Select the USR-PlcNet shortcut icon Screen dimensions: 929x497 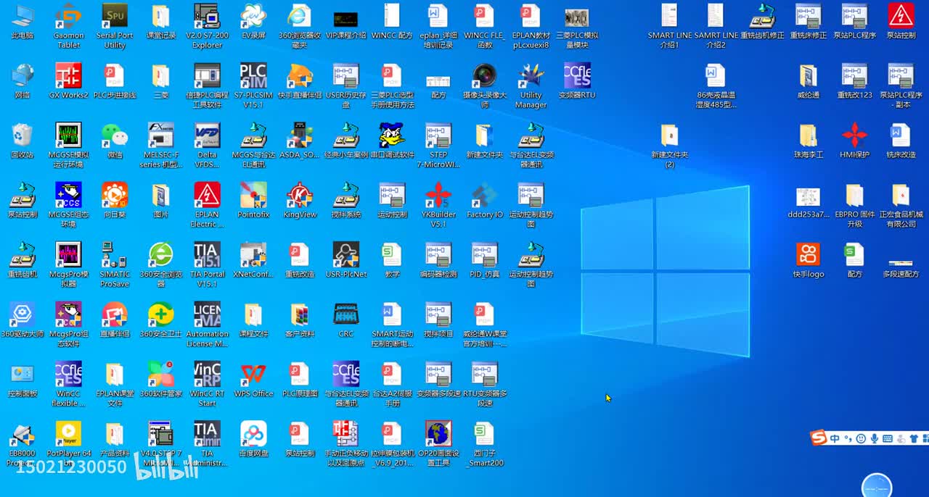pyautogui.click(x=345, y=255)
